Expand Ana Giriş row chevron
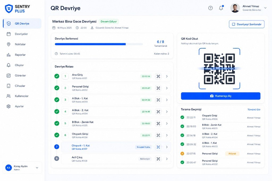This screenshot has width=272, height=181. coord(167,76)
